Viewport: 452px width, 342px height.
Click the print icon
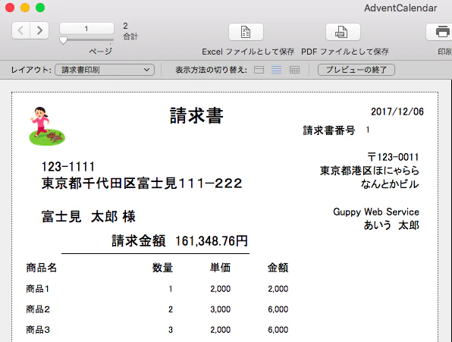(x=442, y=32)
